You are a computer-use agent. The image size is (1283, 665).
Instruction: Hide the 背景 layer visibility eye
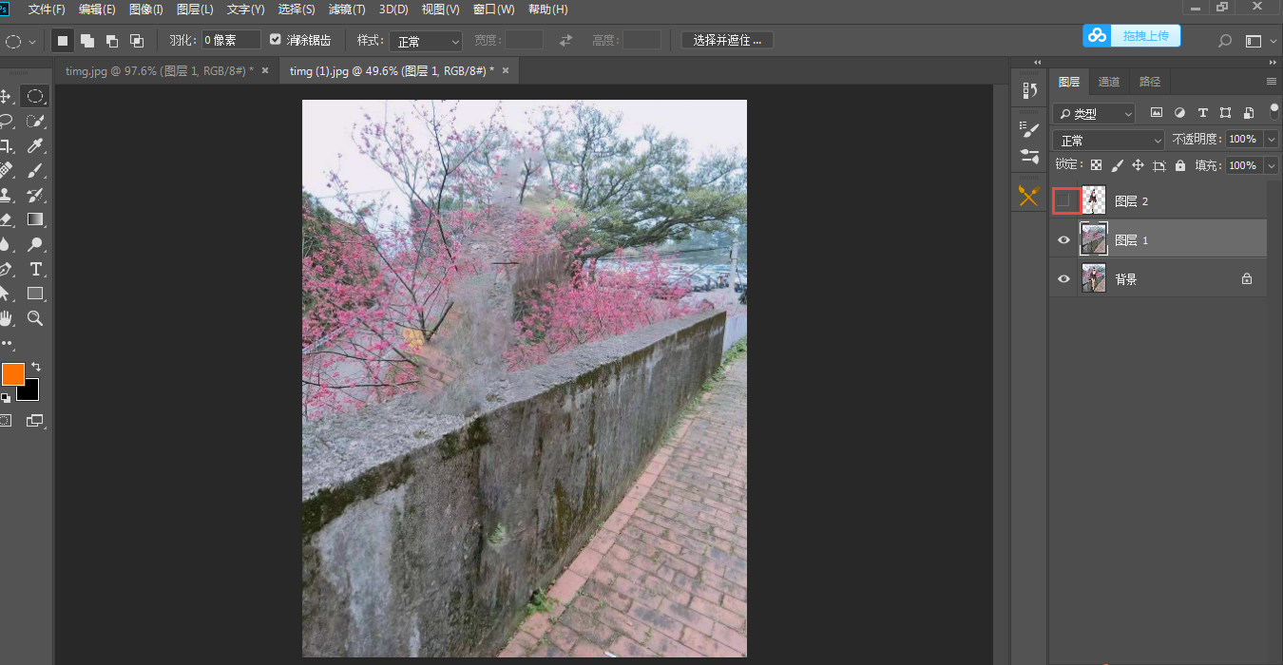[x=1064, y=279]
